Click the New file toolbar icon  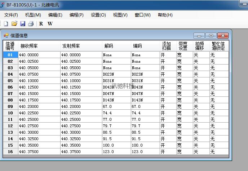(6, 24)
